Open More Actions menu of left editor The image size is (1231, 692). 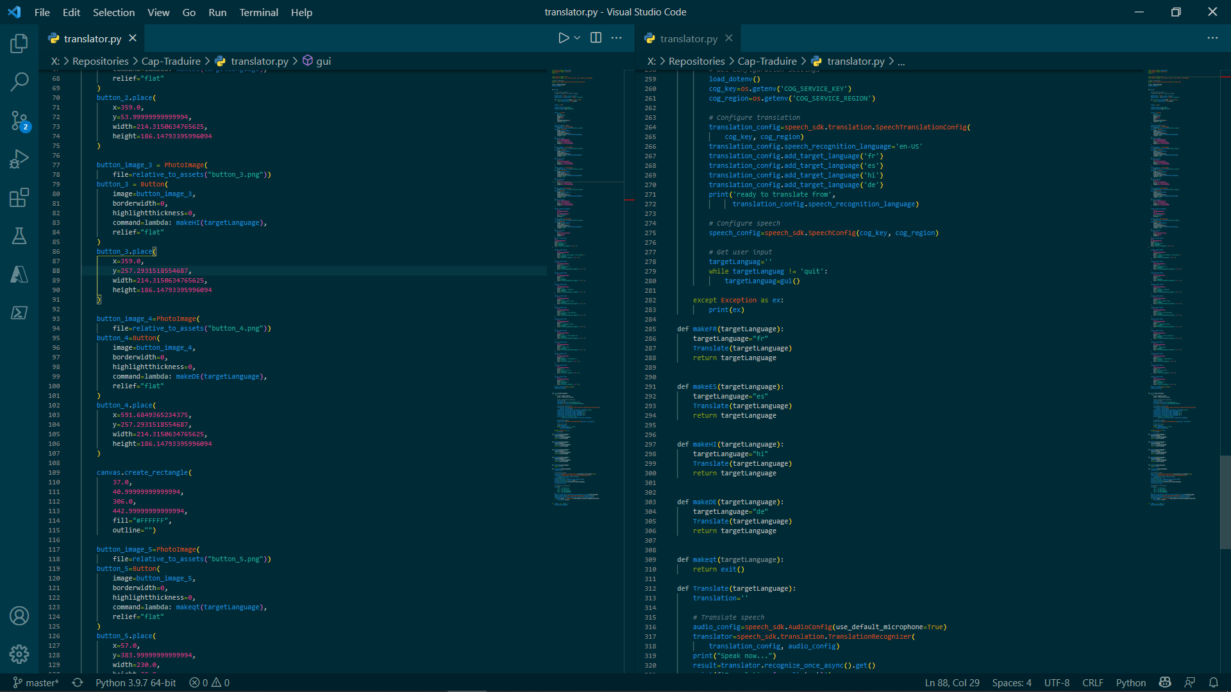pyautogui.click(x=616, y=38)
